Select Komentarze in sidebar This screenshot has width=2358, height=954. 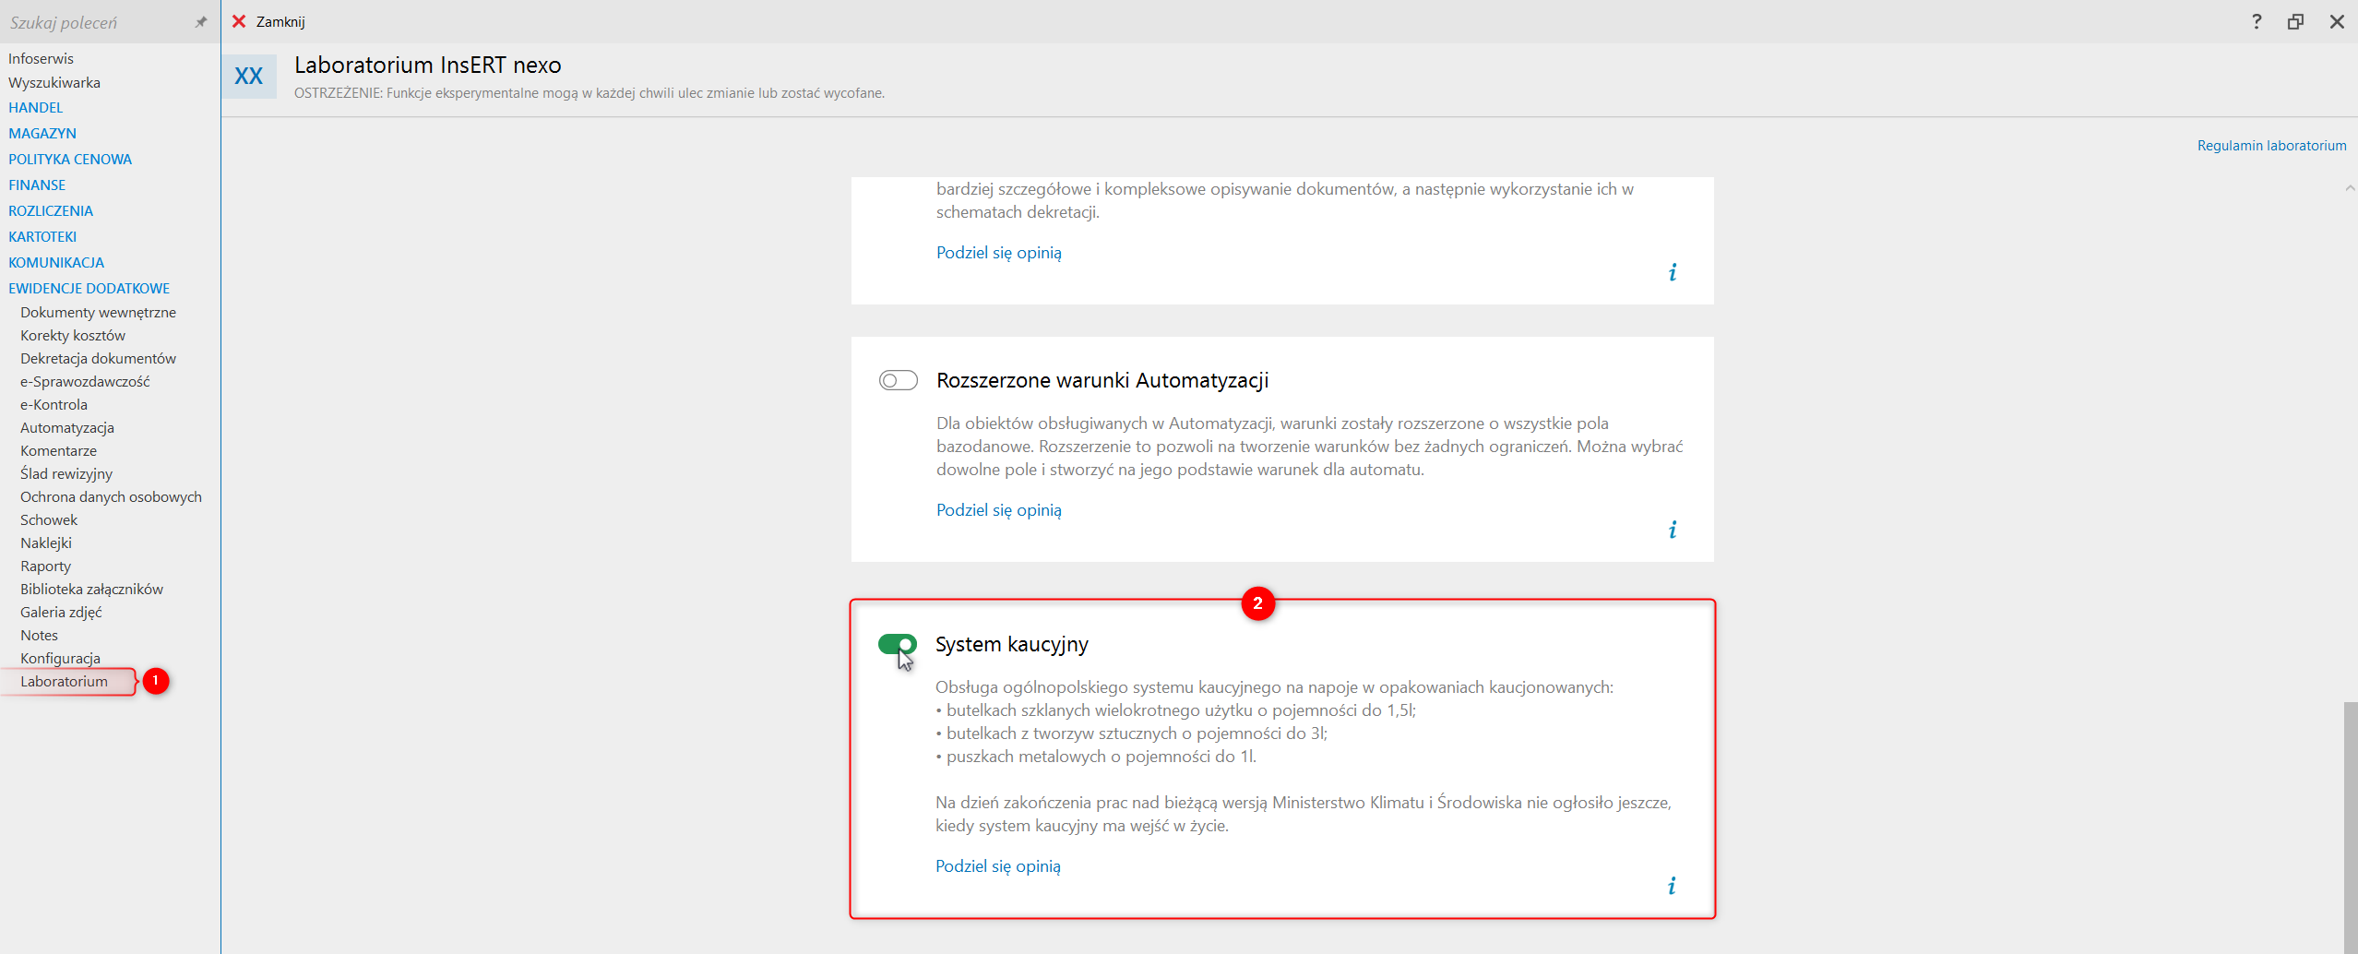[x=59, y=450]
